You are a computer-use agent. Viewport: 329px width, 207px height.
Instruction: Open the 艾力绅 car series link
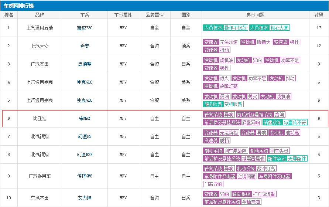pos(85,198)
